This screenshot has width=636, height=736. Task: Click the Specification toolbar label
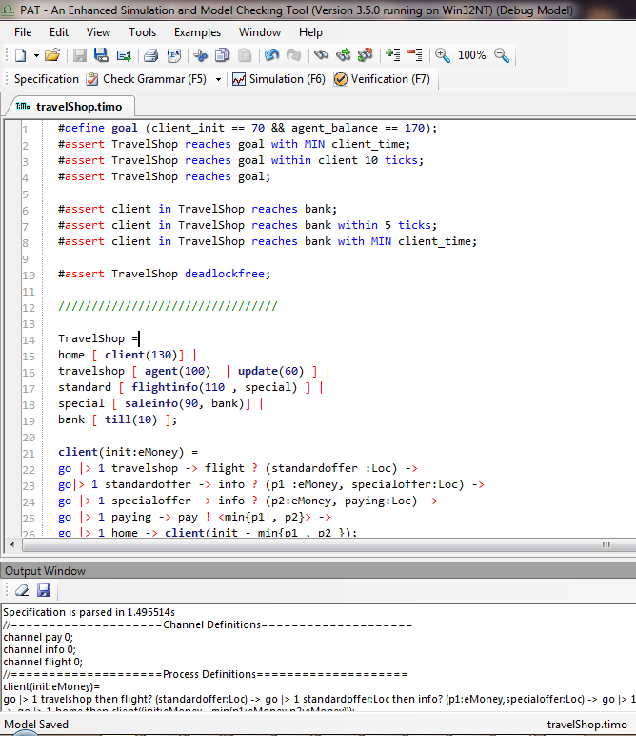point(47,79)
